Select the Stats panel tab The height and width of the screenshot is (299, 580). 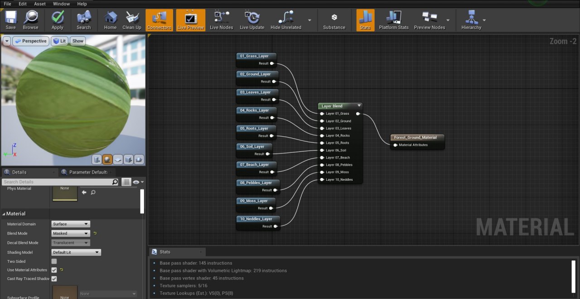177,252
